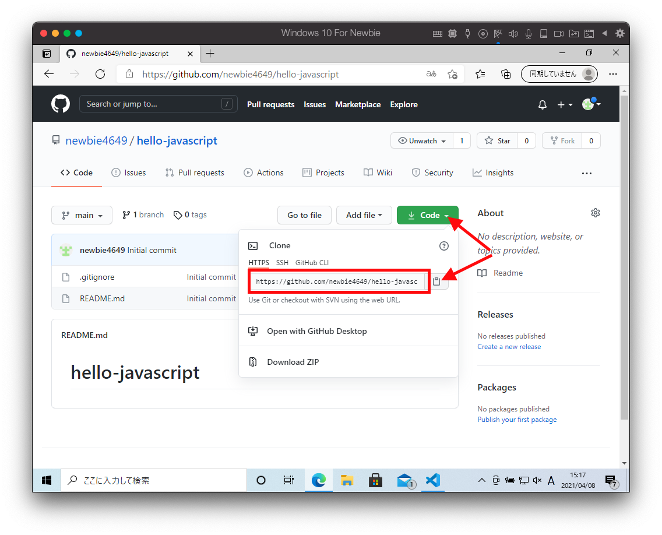The image size is (662, 535).
Task: Go back with browser back arrow
Action: (49, 75)
